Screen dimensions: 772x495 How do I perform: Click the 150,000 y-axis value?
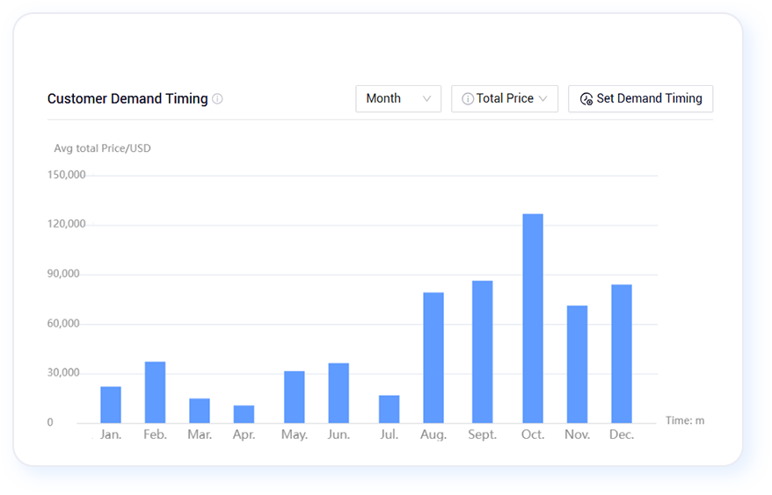67,175
